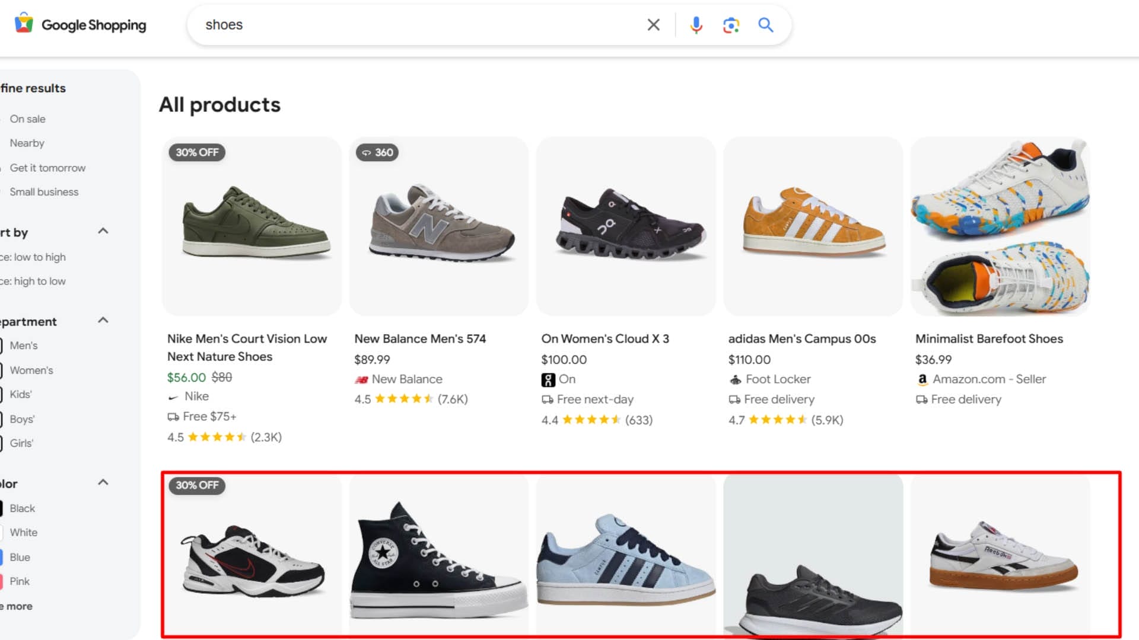Screen dimensions: 1139x640
Task: Click the free delivery truck icon under adidas Campus
Action: point(734,399)
